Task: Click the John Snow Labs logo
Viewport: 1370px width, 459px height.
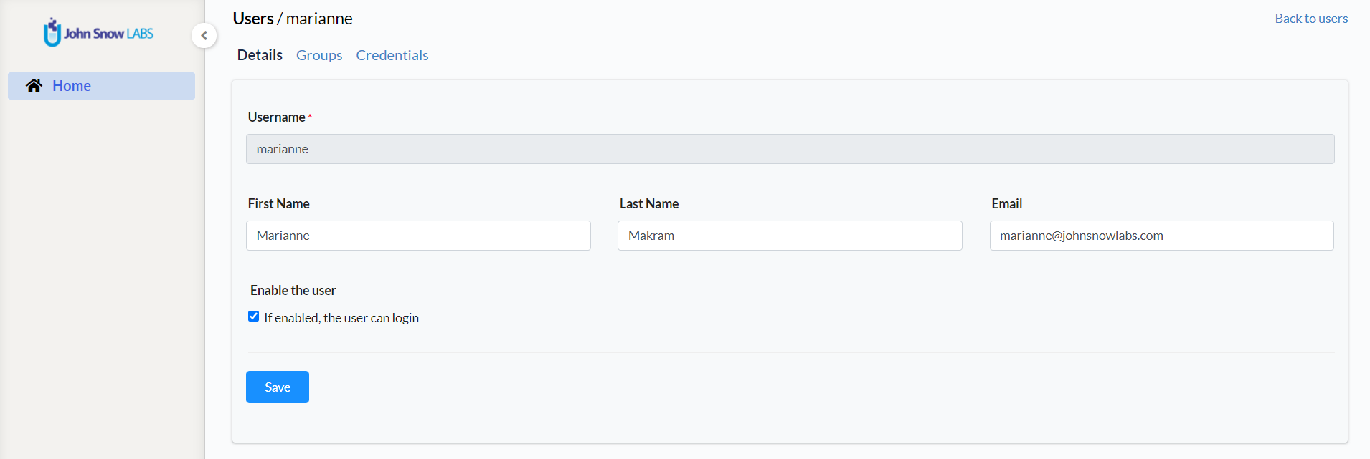Action: coord(98,33)
